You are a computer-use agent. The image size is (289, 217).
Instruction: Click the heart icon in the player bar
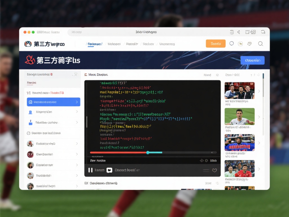click(214, 170)
